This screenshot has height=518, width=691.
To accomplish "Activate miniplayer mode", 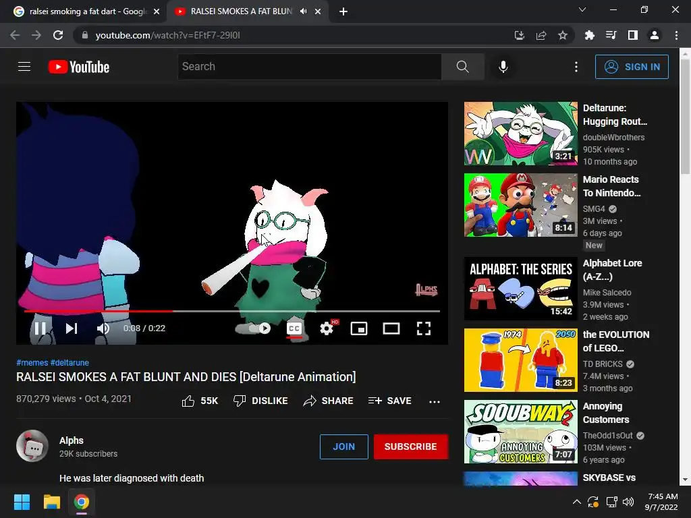I will [359, 328].
